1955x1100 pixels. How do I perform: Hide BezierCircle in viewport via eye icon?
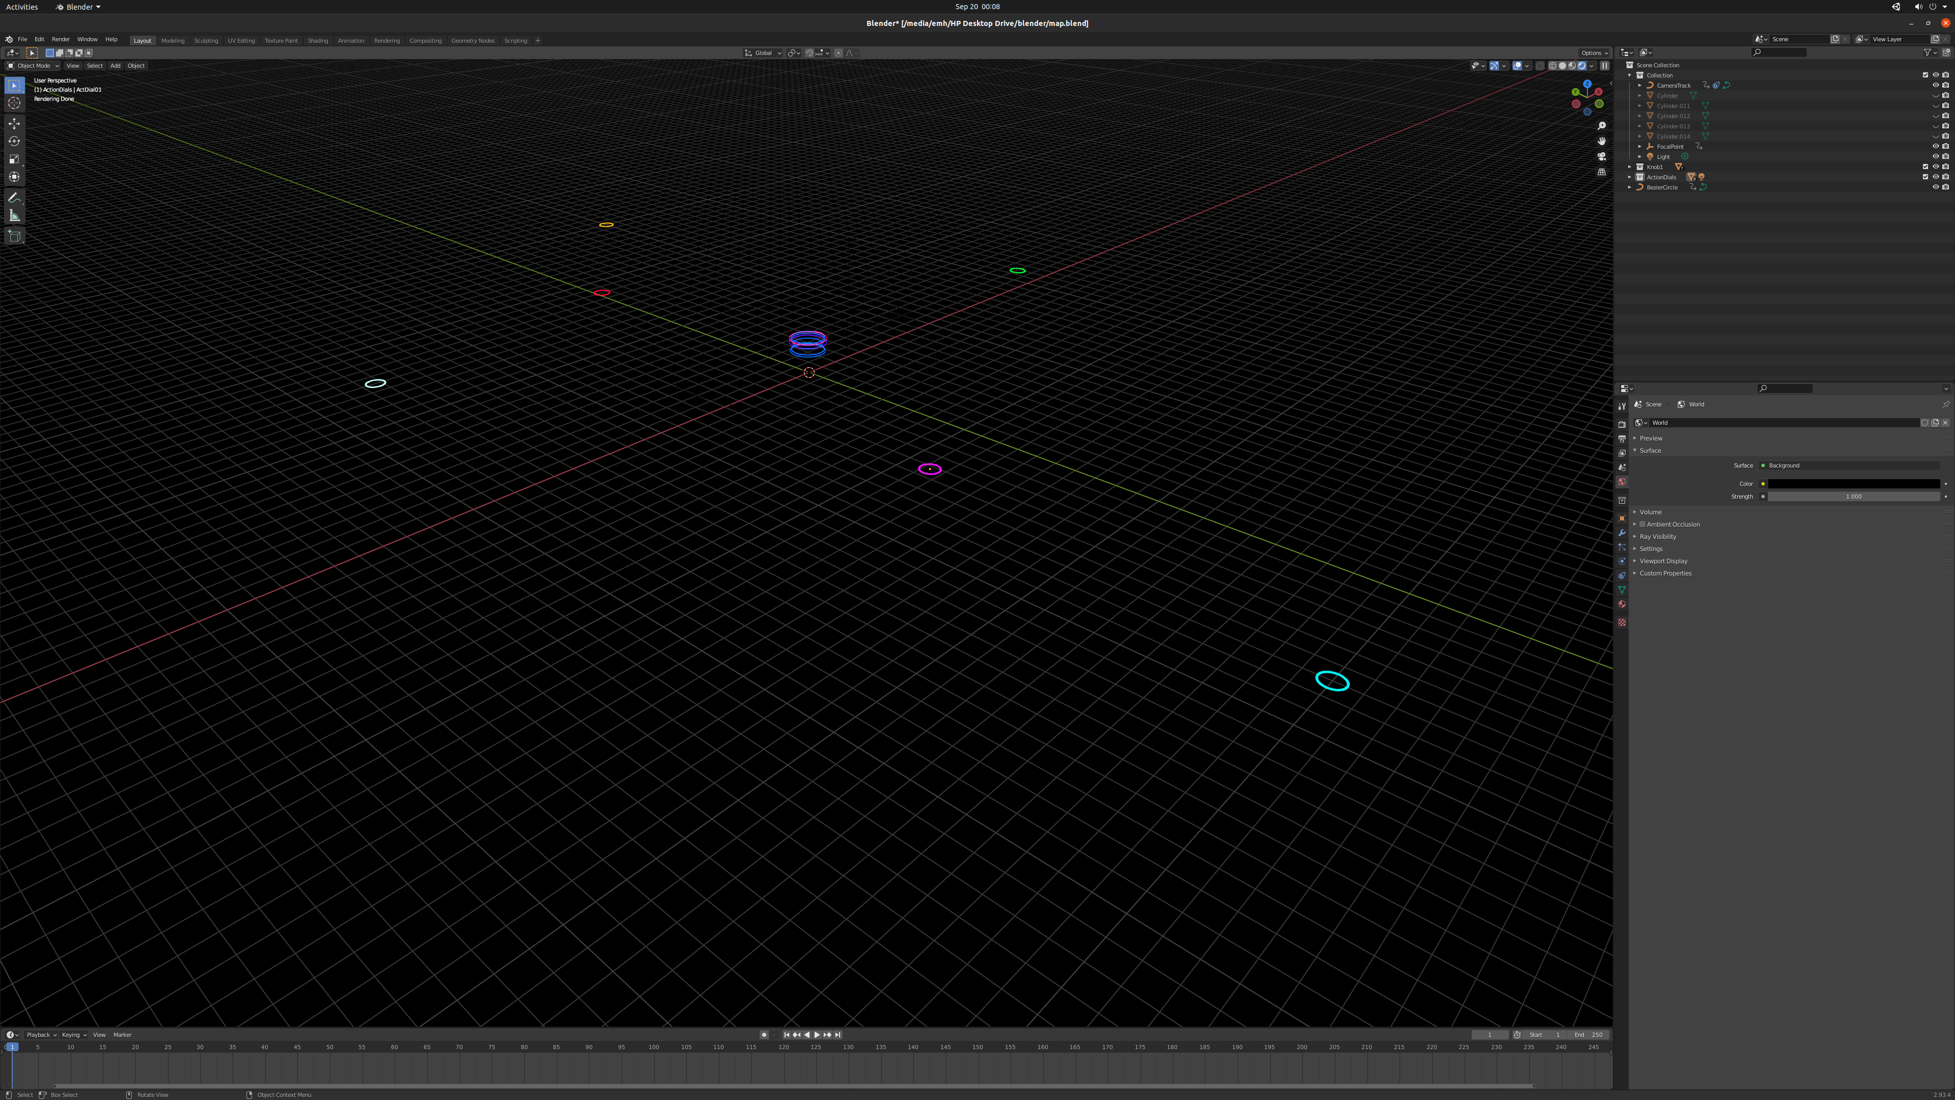click(1936, 187)
